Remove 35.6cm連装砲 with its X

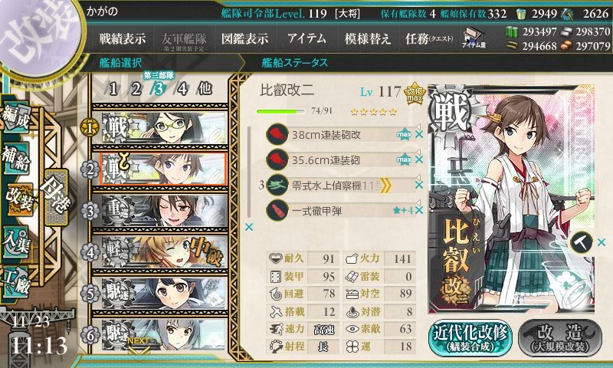tap(419, 159)
